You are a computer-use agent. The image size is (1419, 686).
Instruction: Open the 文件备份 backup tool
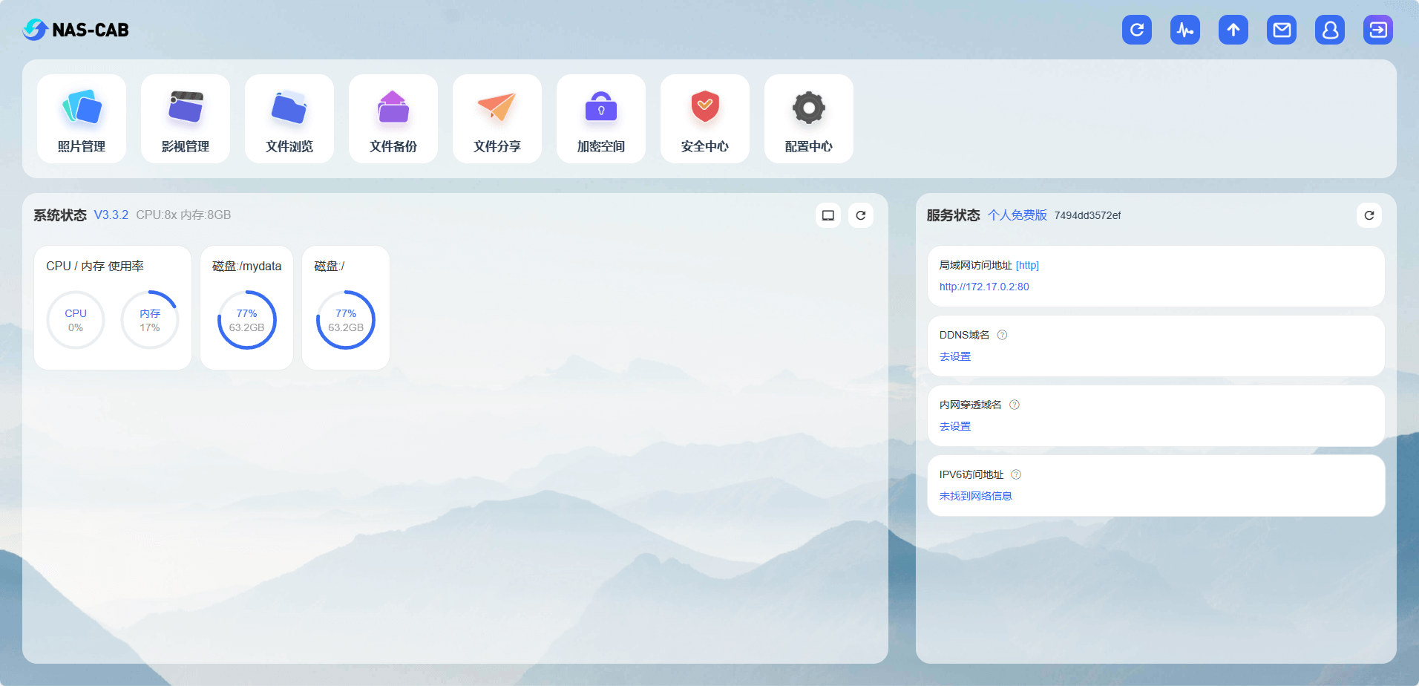tap(393, 119)
